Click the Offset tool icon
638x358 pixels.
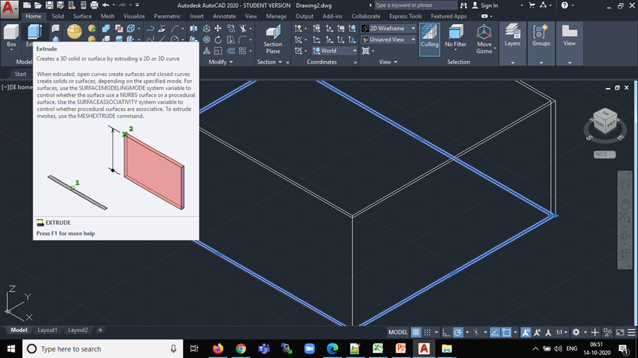point(230,51)
